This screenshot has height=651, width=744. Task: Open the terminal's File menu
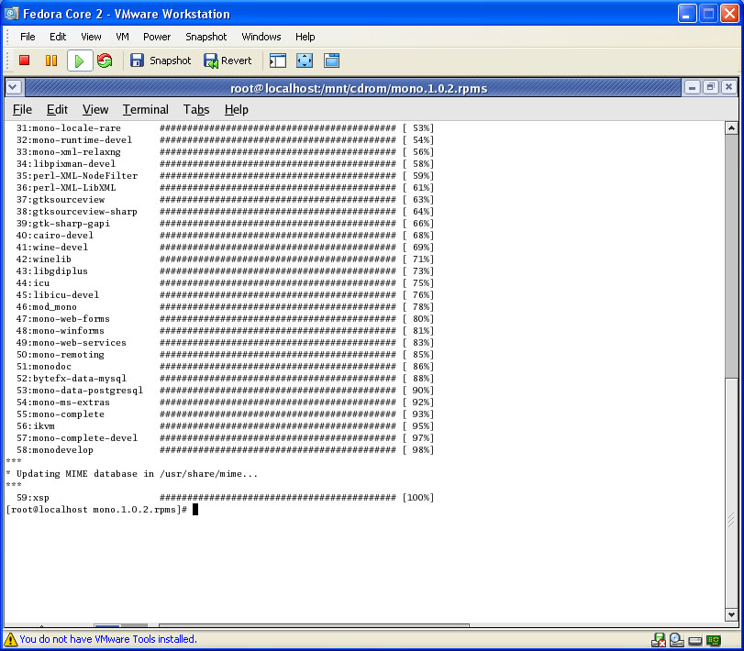pos(22,109)
